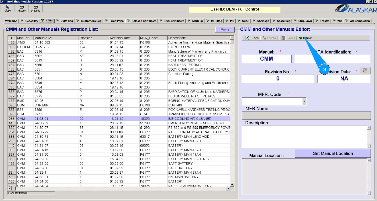Open the Revision Date calendar picker icon
This screenshot has width=377, height=201.
365,71
